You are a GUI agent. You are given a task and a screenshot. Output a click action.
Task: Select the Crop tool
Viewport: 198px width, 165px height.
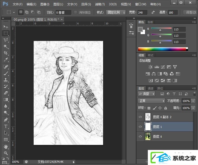(x=6, y=53)
